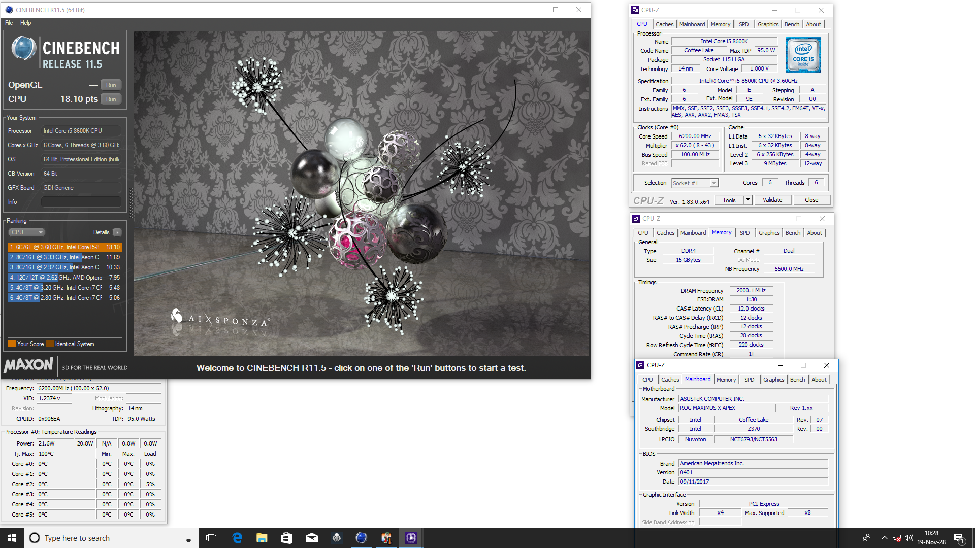The image size is (975, 548).
Task: Open the Mail app from the taskbar
Action: (x=311, y=538)
